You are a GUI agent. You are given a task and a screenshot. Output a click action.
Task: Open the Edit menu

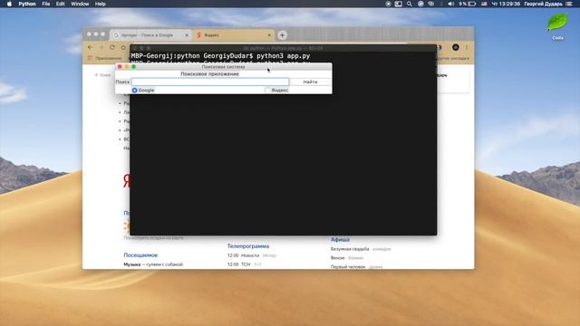pos(61,4)
